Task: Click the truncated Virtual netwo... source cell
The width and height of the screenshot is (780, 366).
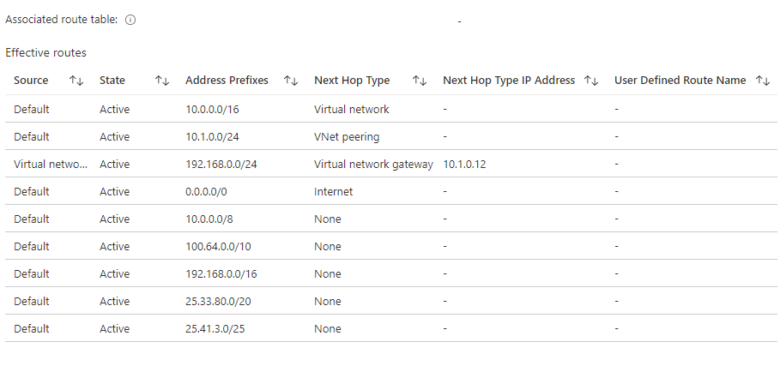Action: click(x=51, y=165)
